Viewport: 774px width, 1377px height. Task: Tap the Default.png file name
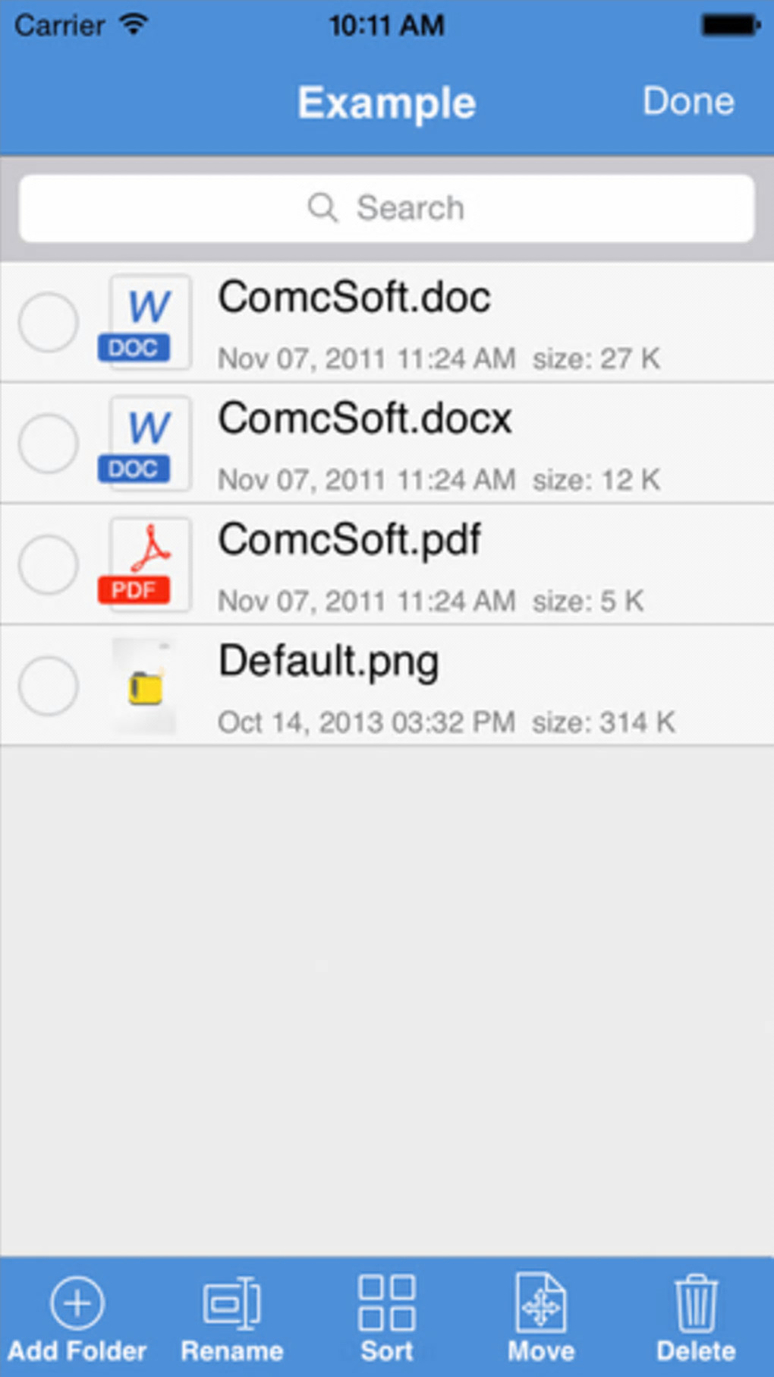329,662
